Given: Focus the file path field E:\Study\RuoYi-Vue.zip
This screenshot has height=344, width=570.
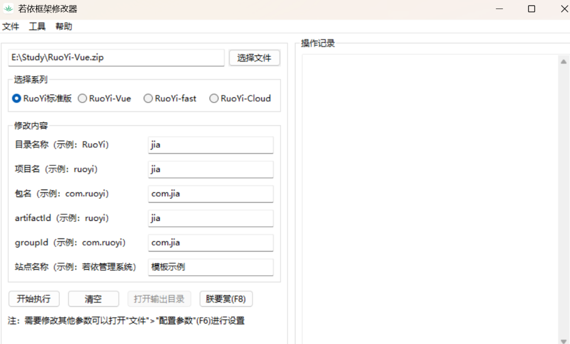Looking at the screenshot, I should 116,58.
